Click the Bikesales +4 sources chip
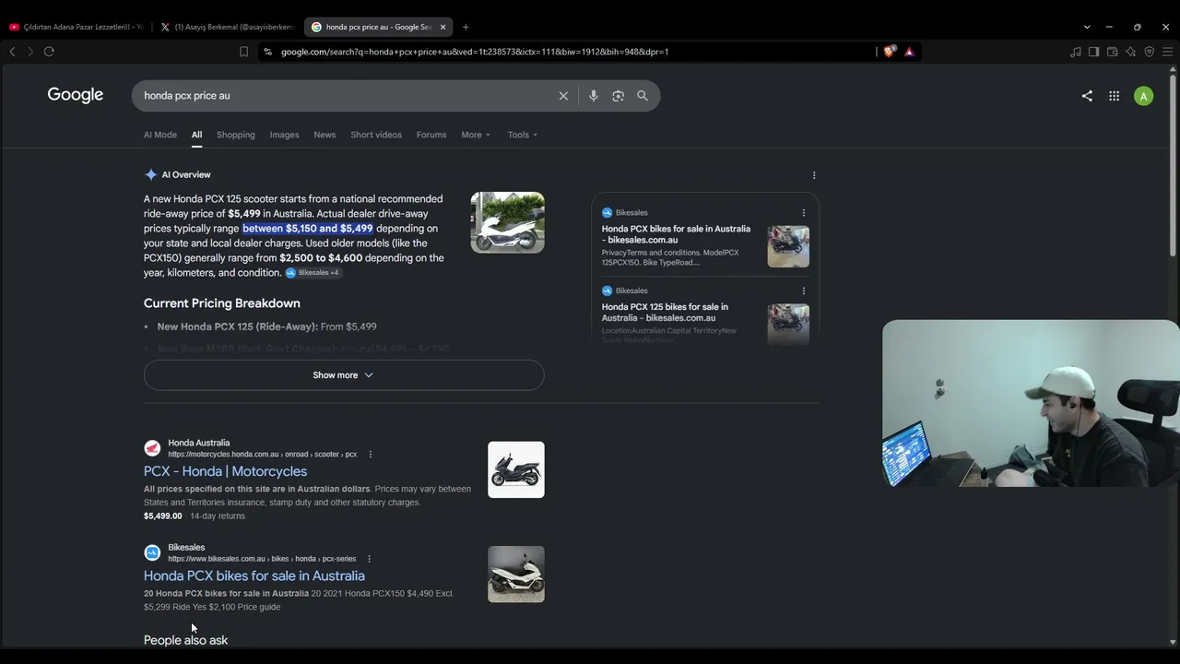Image resolution: width=1180 pixels, height=664 pixels. 313,273
